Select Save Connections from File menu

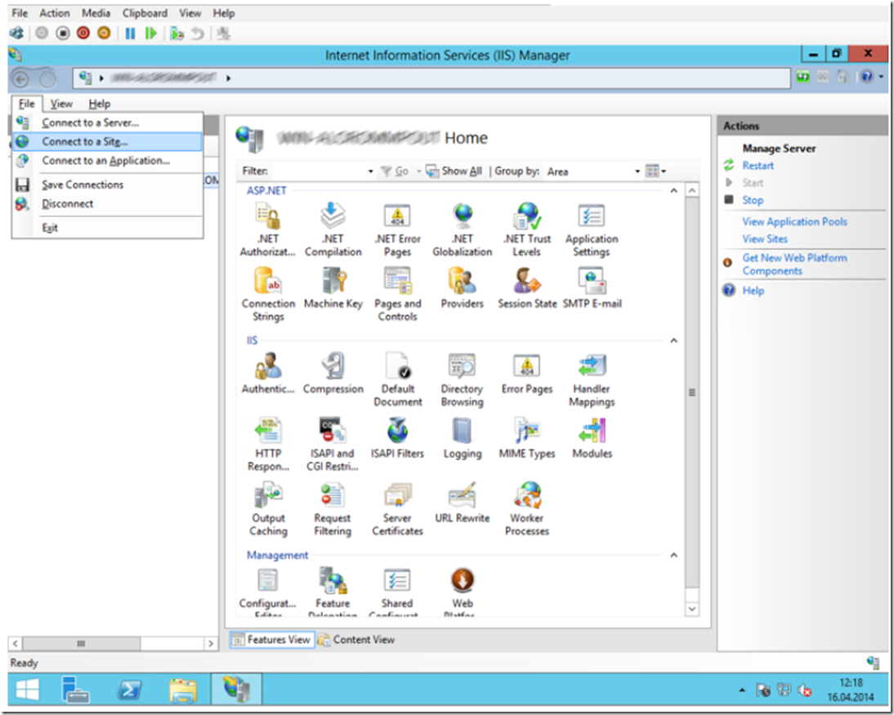pyautogui.click(x=107, y=184)
